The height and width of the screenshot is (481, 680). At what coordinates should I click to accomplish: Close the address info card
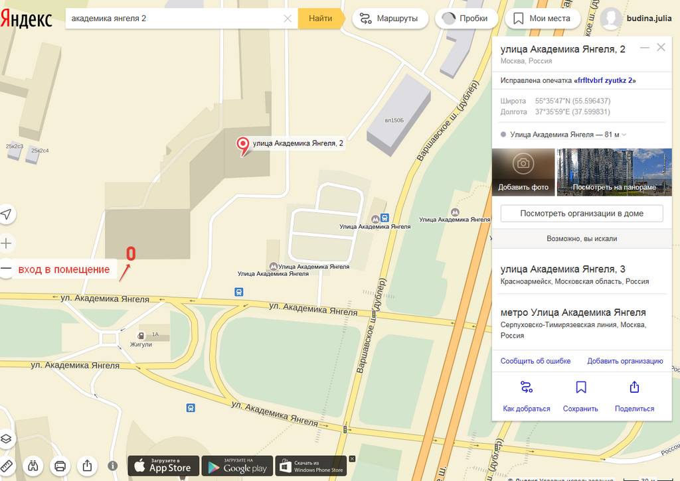(x=661, y=47)
